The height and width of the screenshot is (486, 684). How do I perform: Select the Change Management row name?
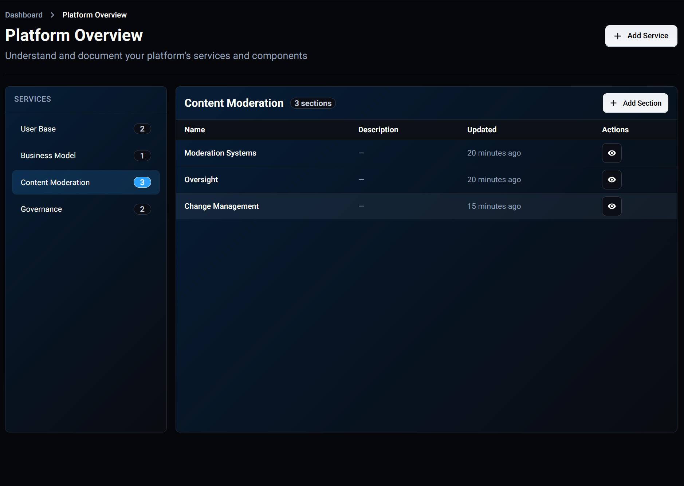221,206
